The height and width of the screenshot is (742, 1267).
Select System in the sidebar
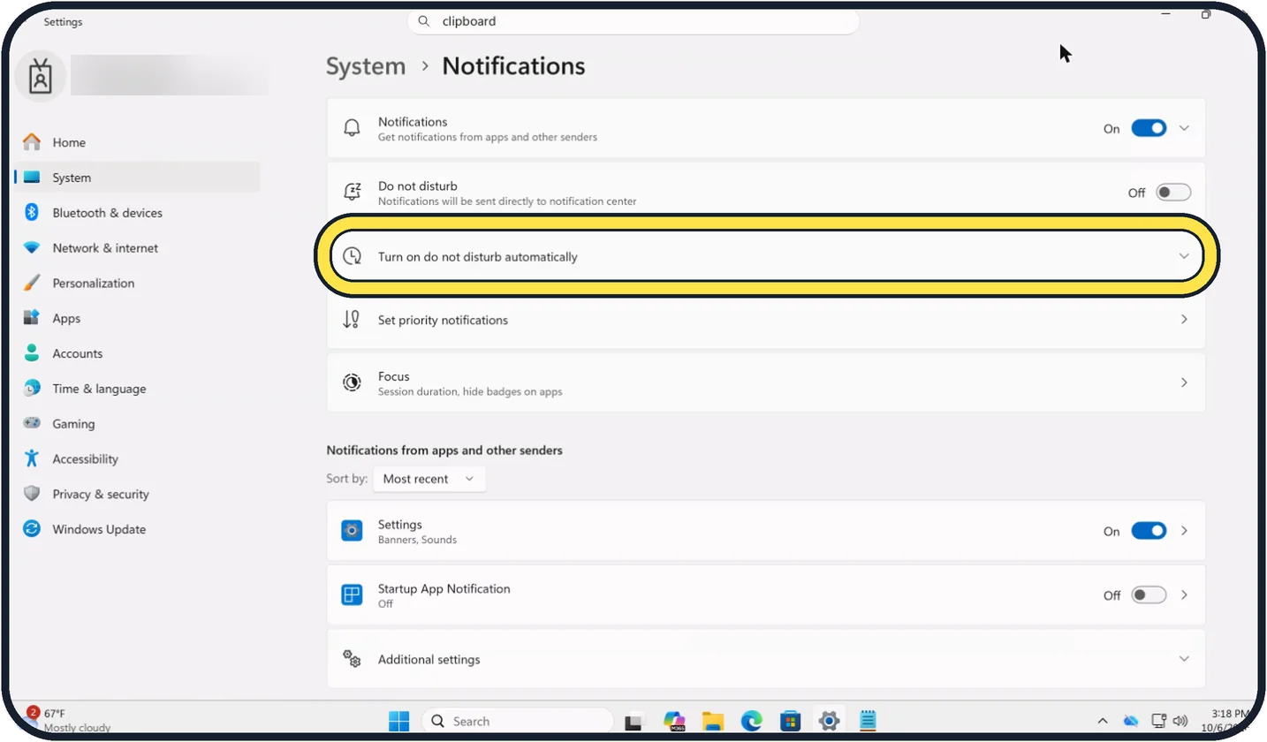pos(137,178)
